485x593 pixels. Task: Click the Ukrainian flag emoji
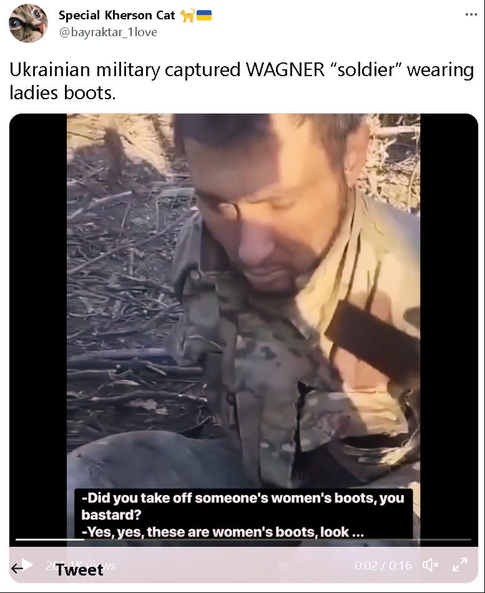click(204, 16)
